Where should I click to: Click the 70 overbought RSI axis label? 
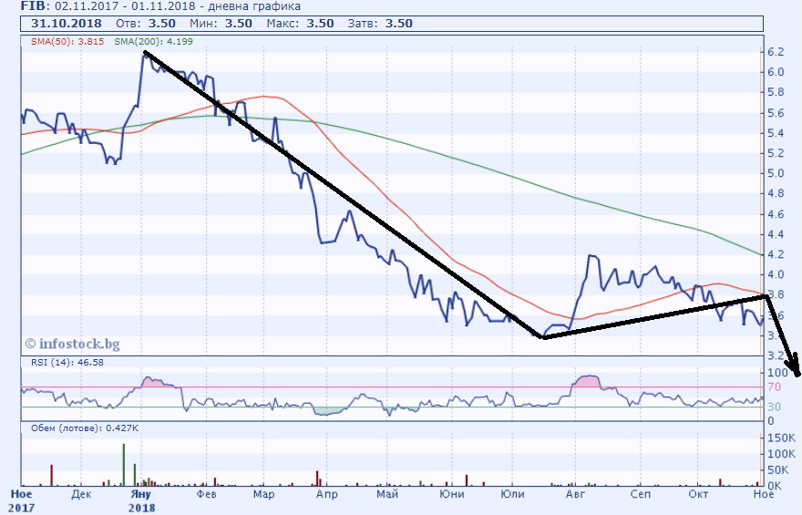tap(775, 387)
